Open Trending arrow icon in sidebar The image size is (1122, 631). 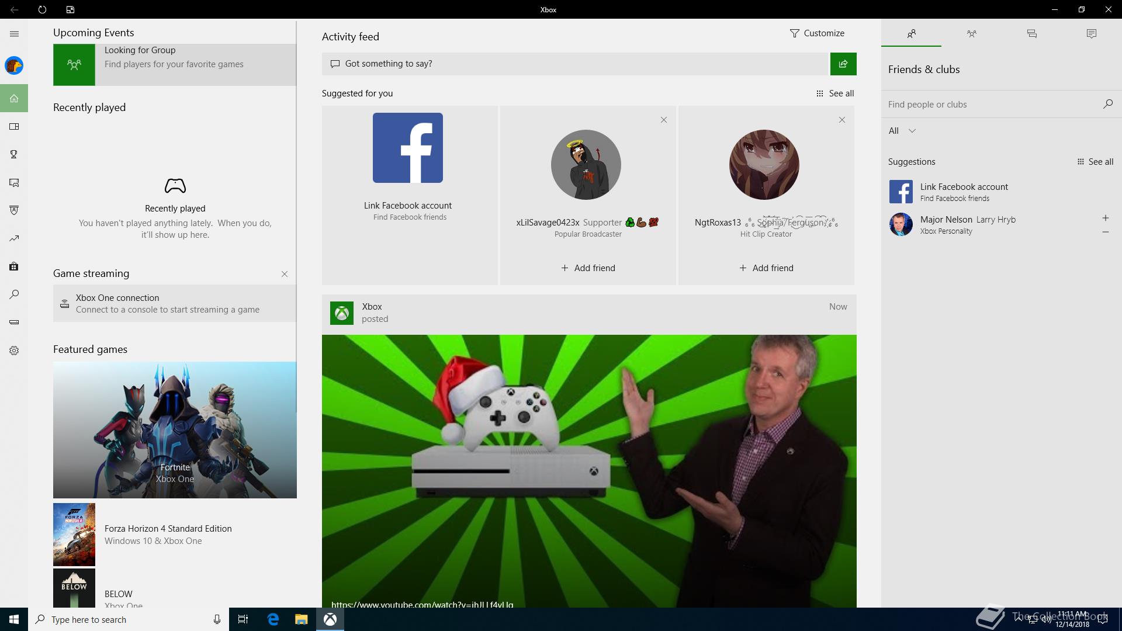[x=14, y=238]
